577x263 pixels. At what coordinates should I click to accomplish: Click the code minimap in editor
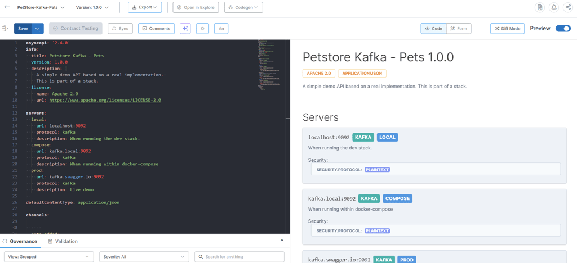pos(270,65)
